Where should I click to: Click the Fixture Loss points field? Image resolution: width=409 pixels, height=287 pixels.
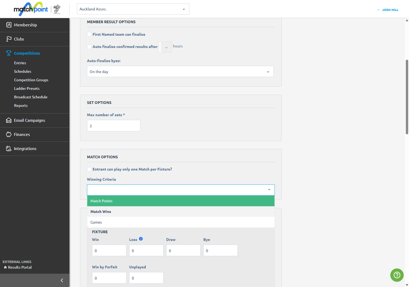146,250
